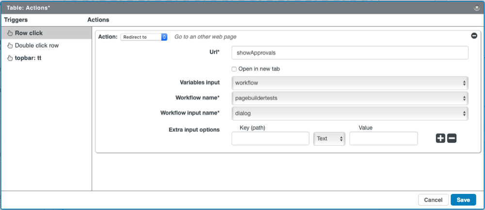Cancel the dialog changes
Viewport: 485px width, 210px height.
click(433, 200)
